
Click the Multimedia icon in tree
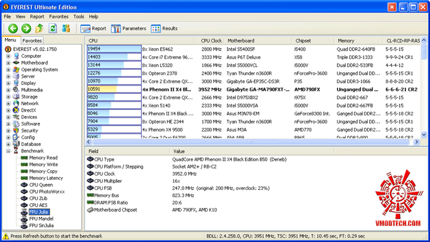tap(16, 90)
